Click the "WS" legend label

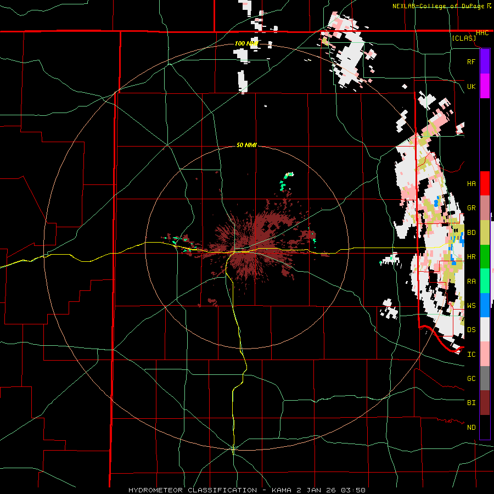[471, 306]
